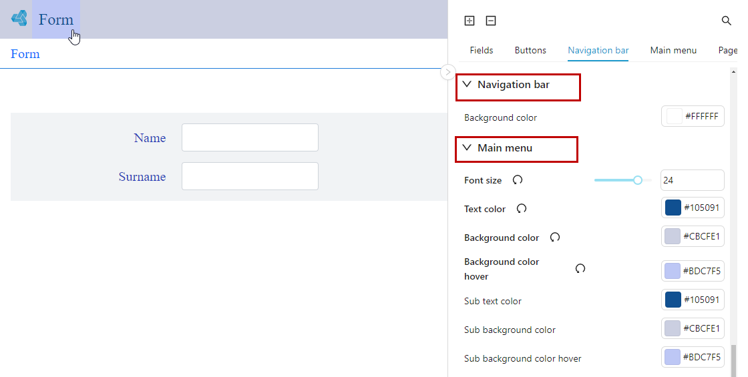Click the Font size label
The height and width of the screenshot is (377, 748).
click(x=483, y=180)
